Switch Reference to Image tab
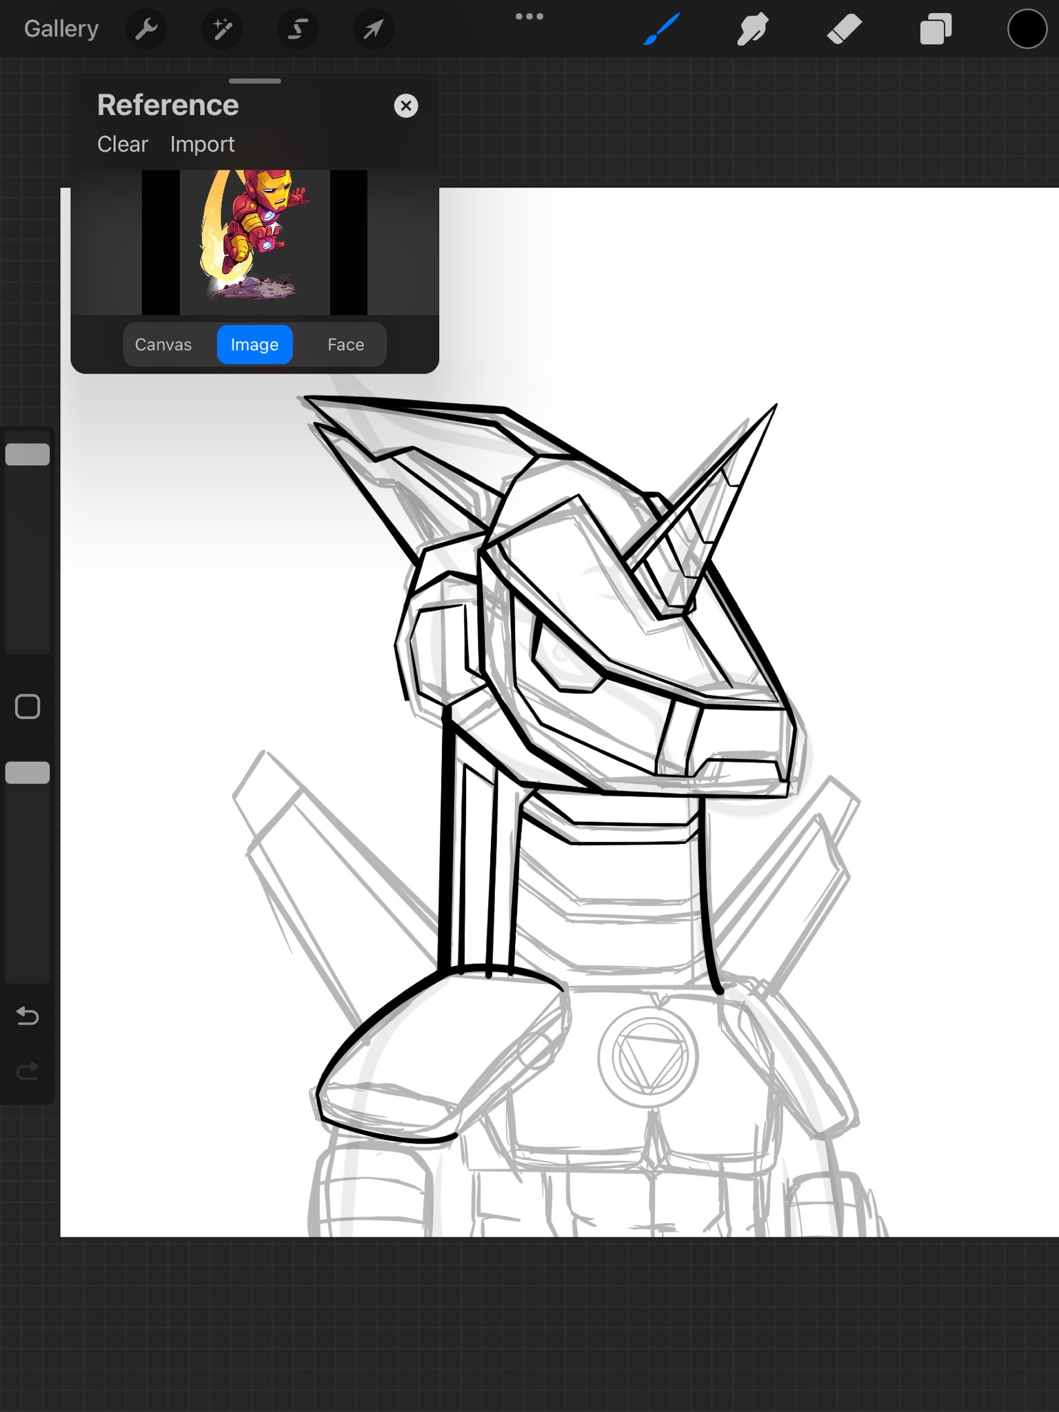Screen dimensions: 1059x1412 click(254, 345)
